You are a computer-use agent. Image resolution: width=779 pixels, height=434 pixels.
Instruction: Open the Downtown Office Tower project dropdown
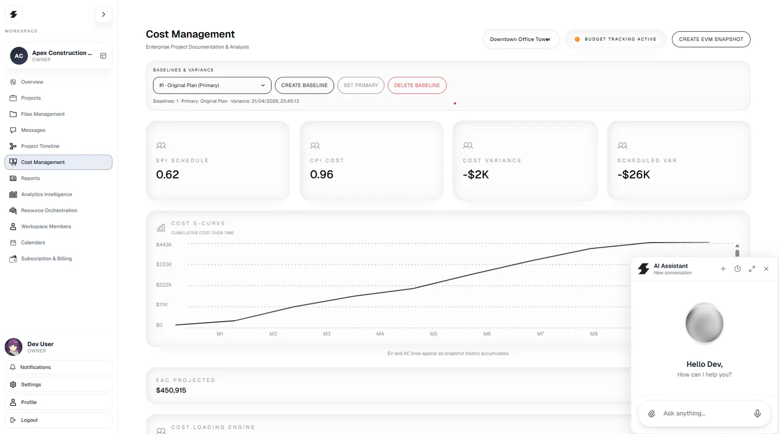pyautogui.click(x=521, y=39)
